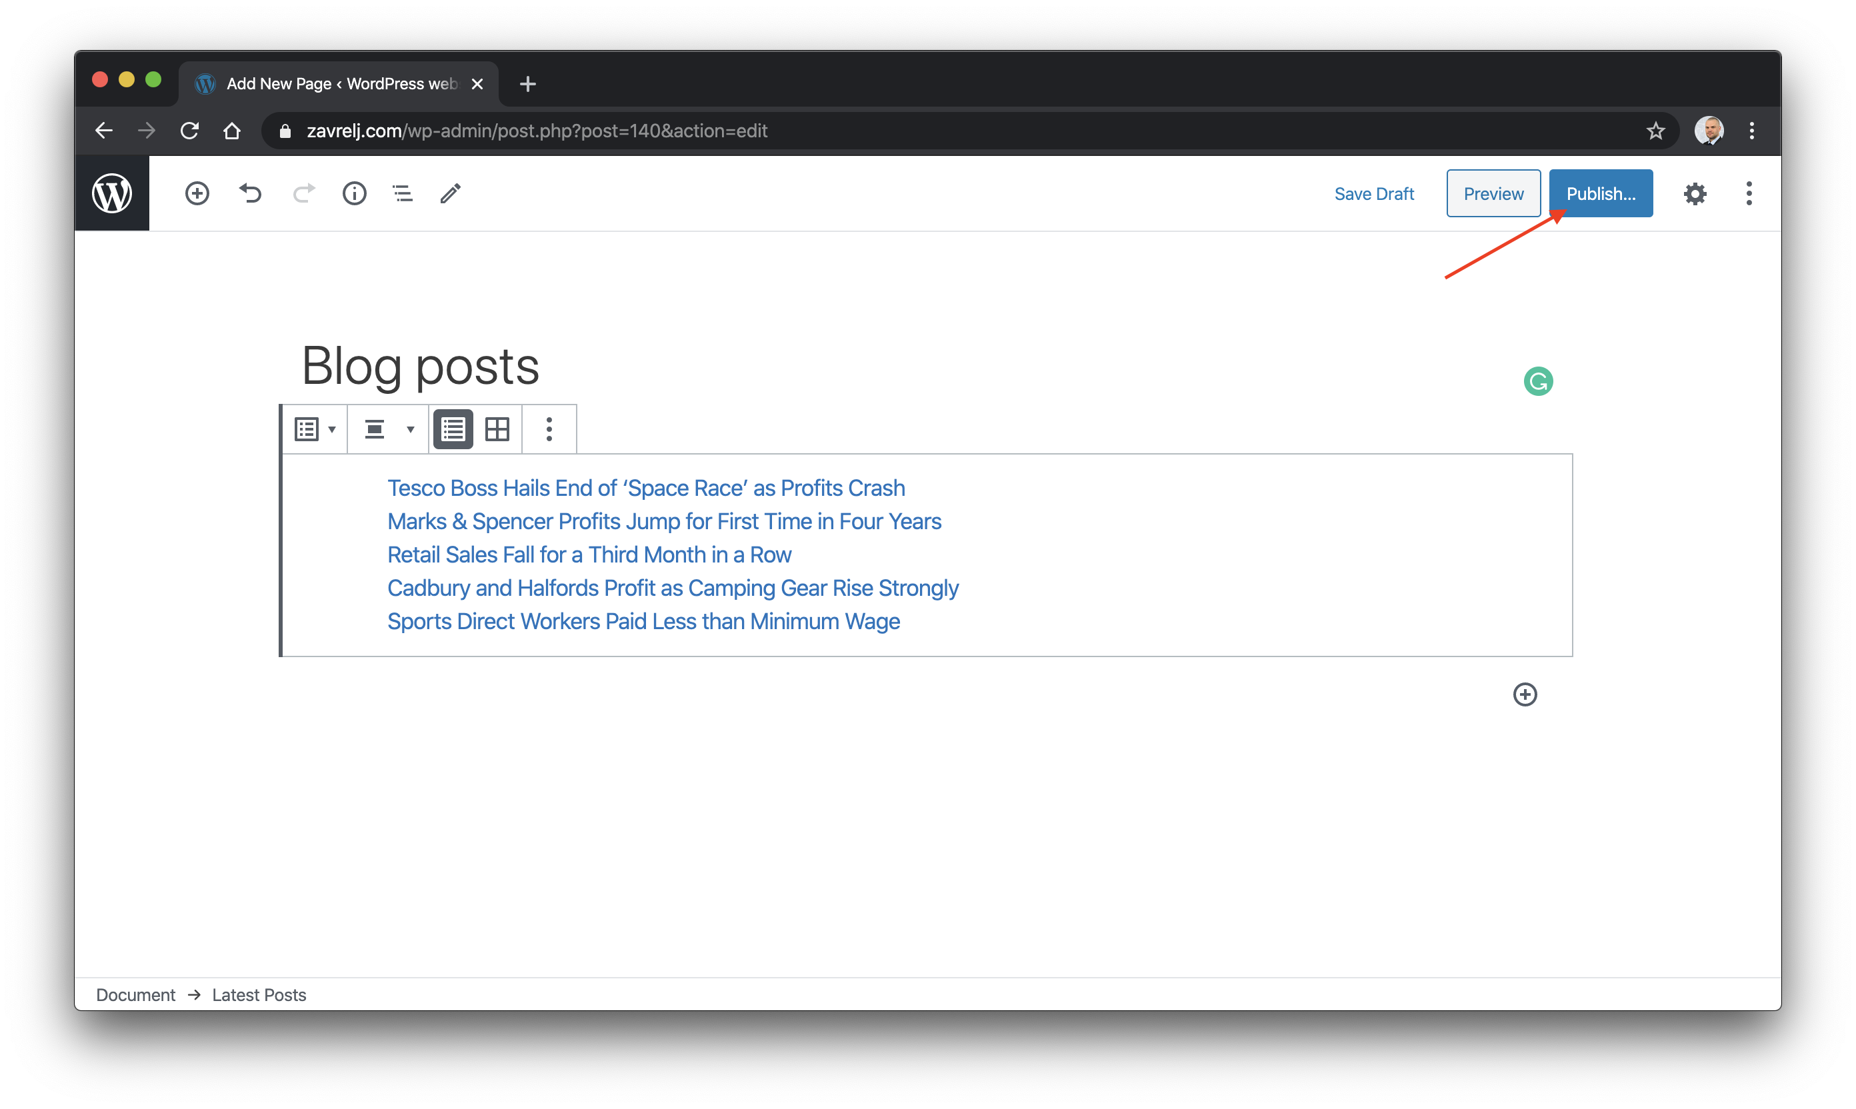
Task: Reload the browser page
Action: click(x=189, y=131)
